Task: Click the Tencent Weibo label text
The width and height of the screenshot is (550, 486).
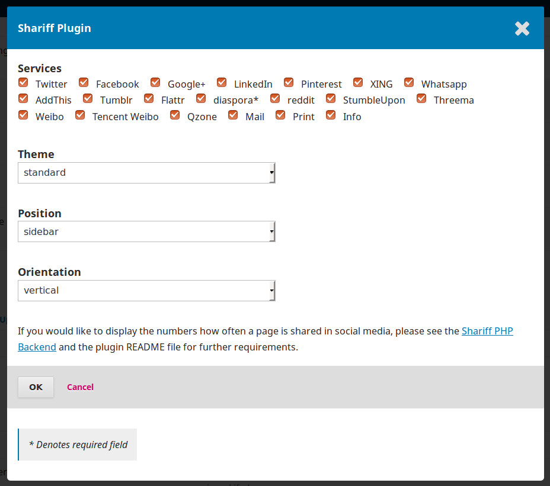Action: pyautogui.click(x=125, y=117)
